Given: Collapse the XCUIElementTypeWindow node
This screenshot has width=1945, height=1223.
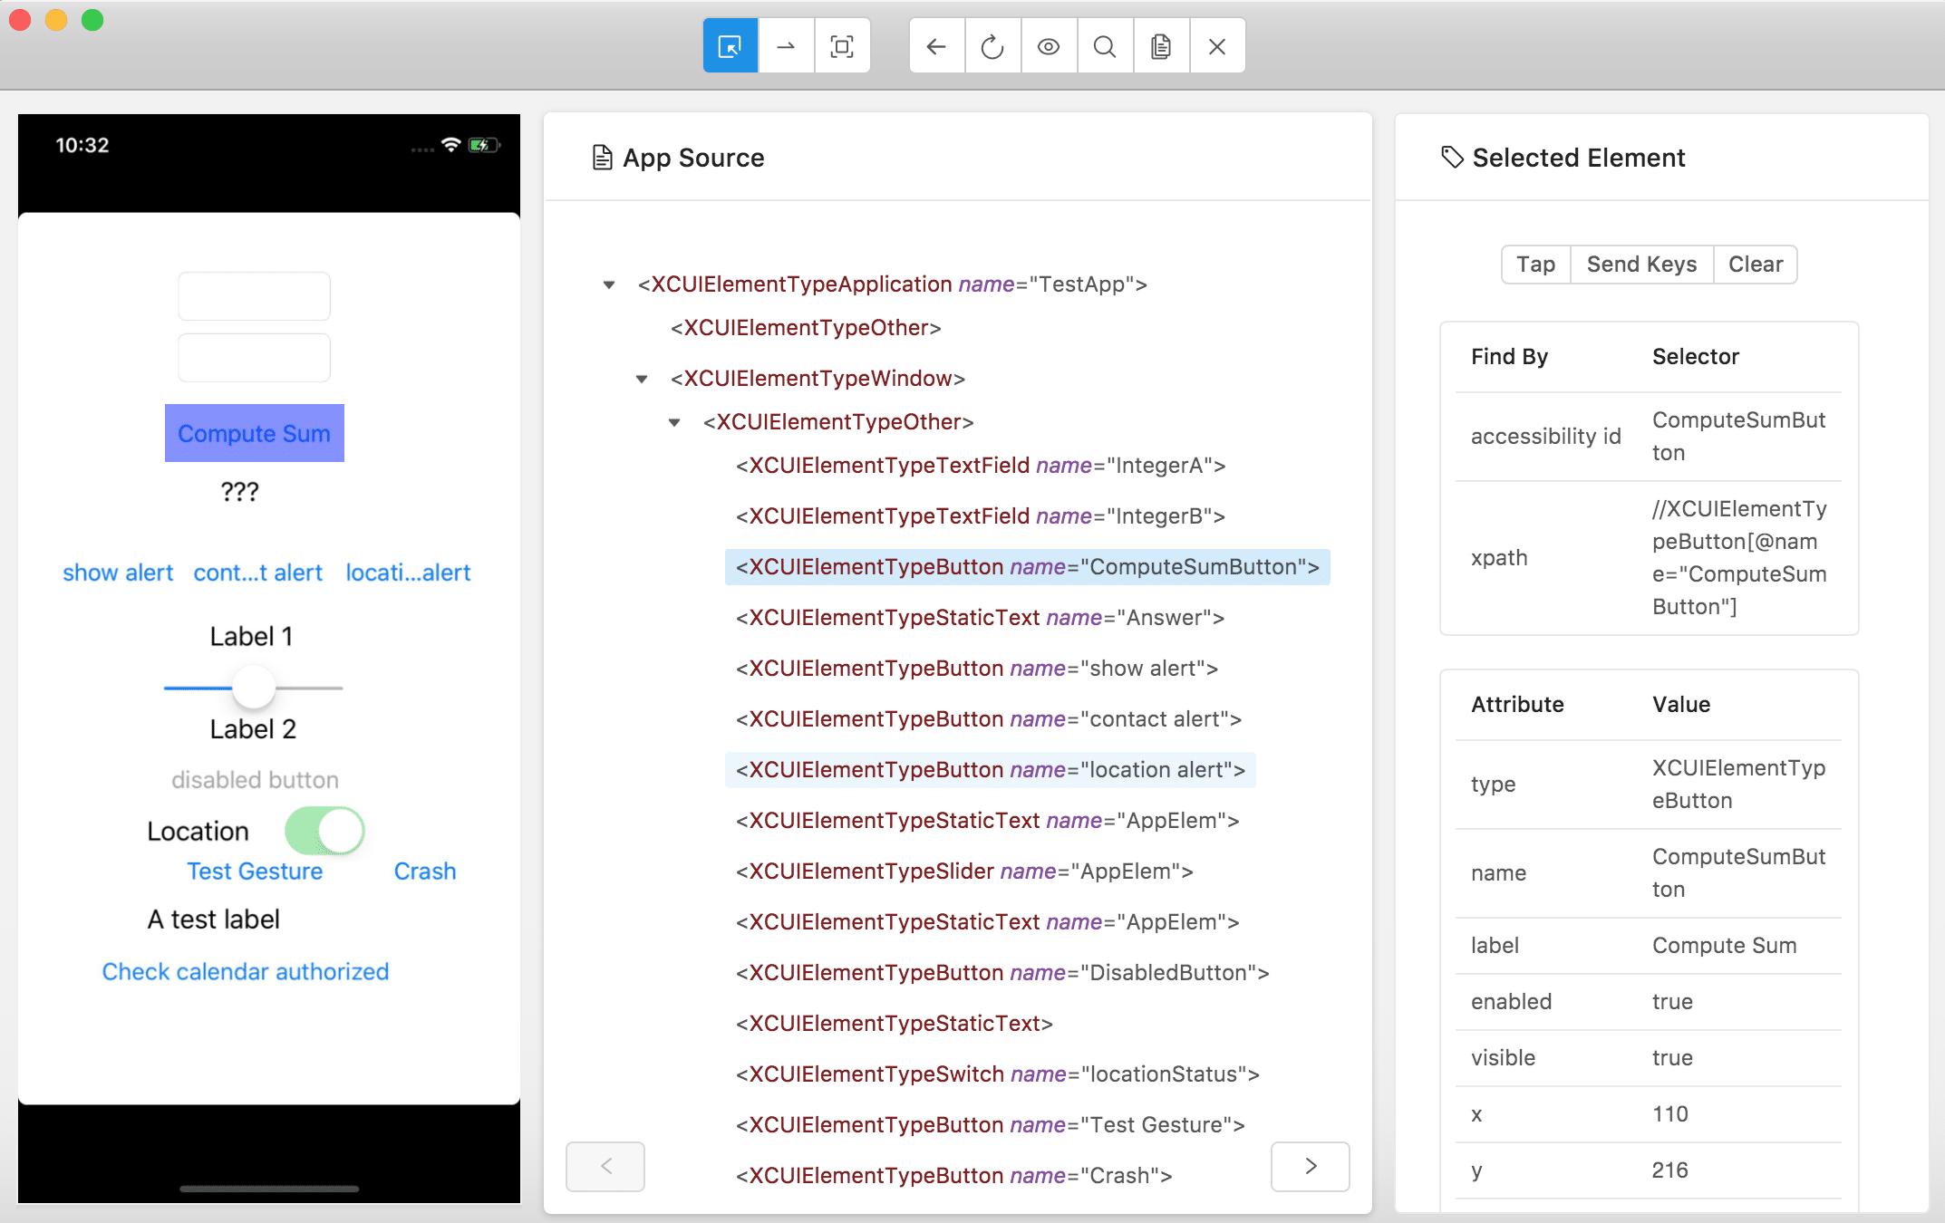Looking at the screenshot, I should pos(643,379).
